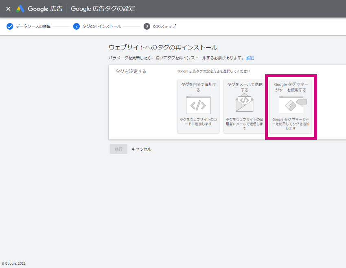Click label タグを設定する
The image size is (346, 268).
point(131,71)
